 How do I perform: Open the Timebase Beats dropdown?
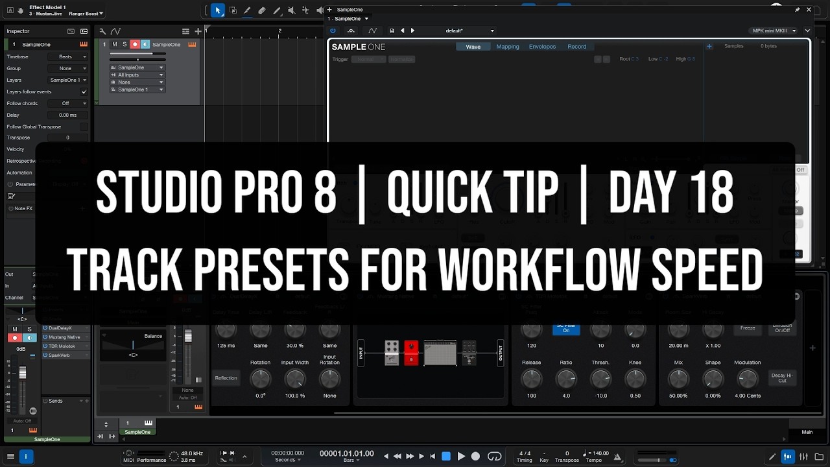(x=68, y=56)
